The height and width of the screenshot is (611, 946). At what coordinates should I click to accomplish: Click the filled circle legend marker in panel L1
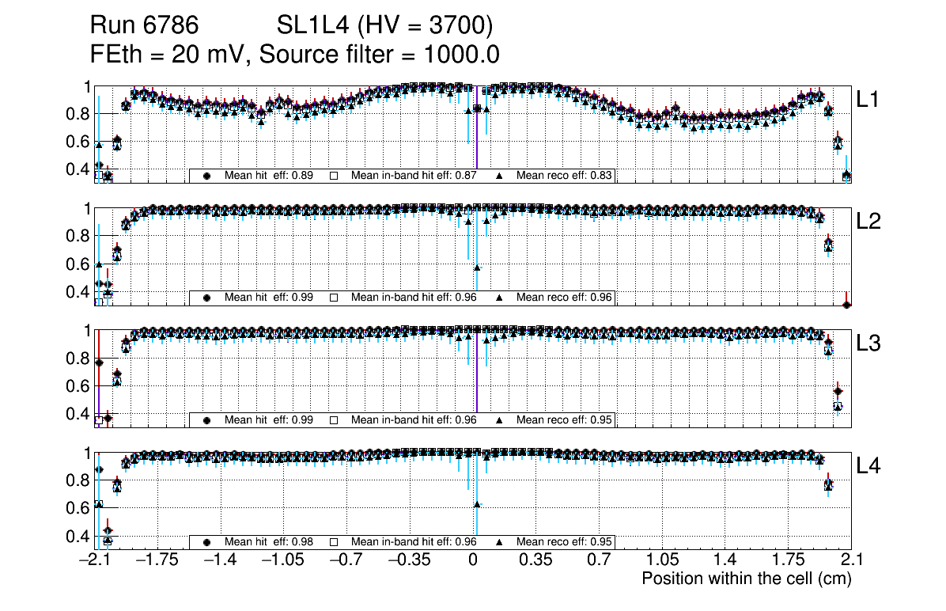[206, 176]
